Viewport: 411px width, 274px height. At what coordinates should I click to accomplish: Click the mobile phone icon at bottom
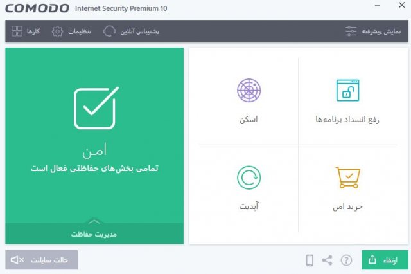tap(310, 260)
